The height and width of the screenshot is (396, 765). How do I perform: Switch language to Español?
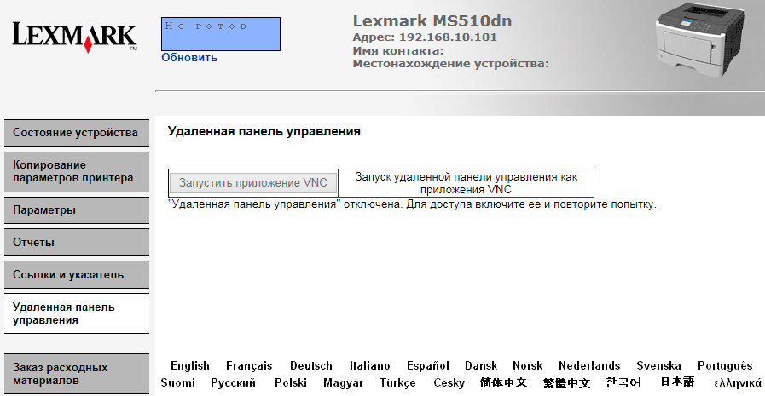428,366
